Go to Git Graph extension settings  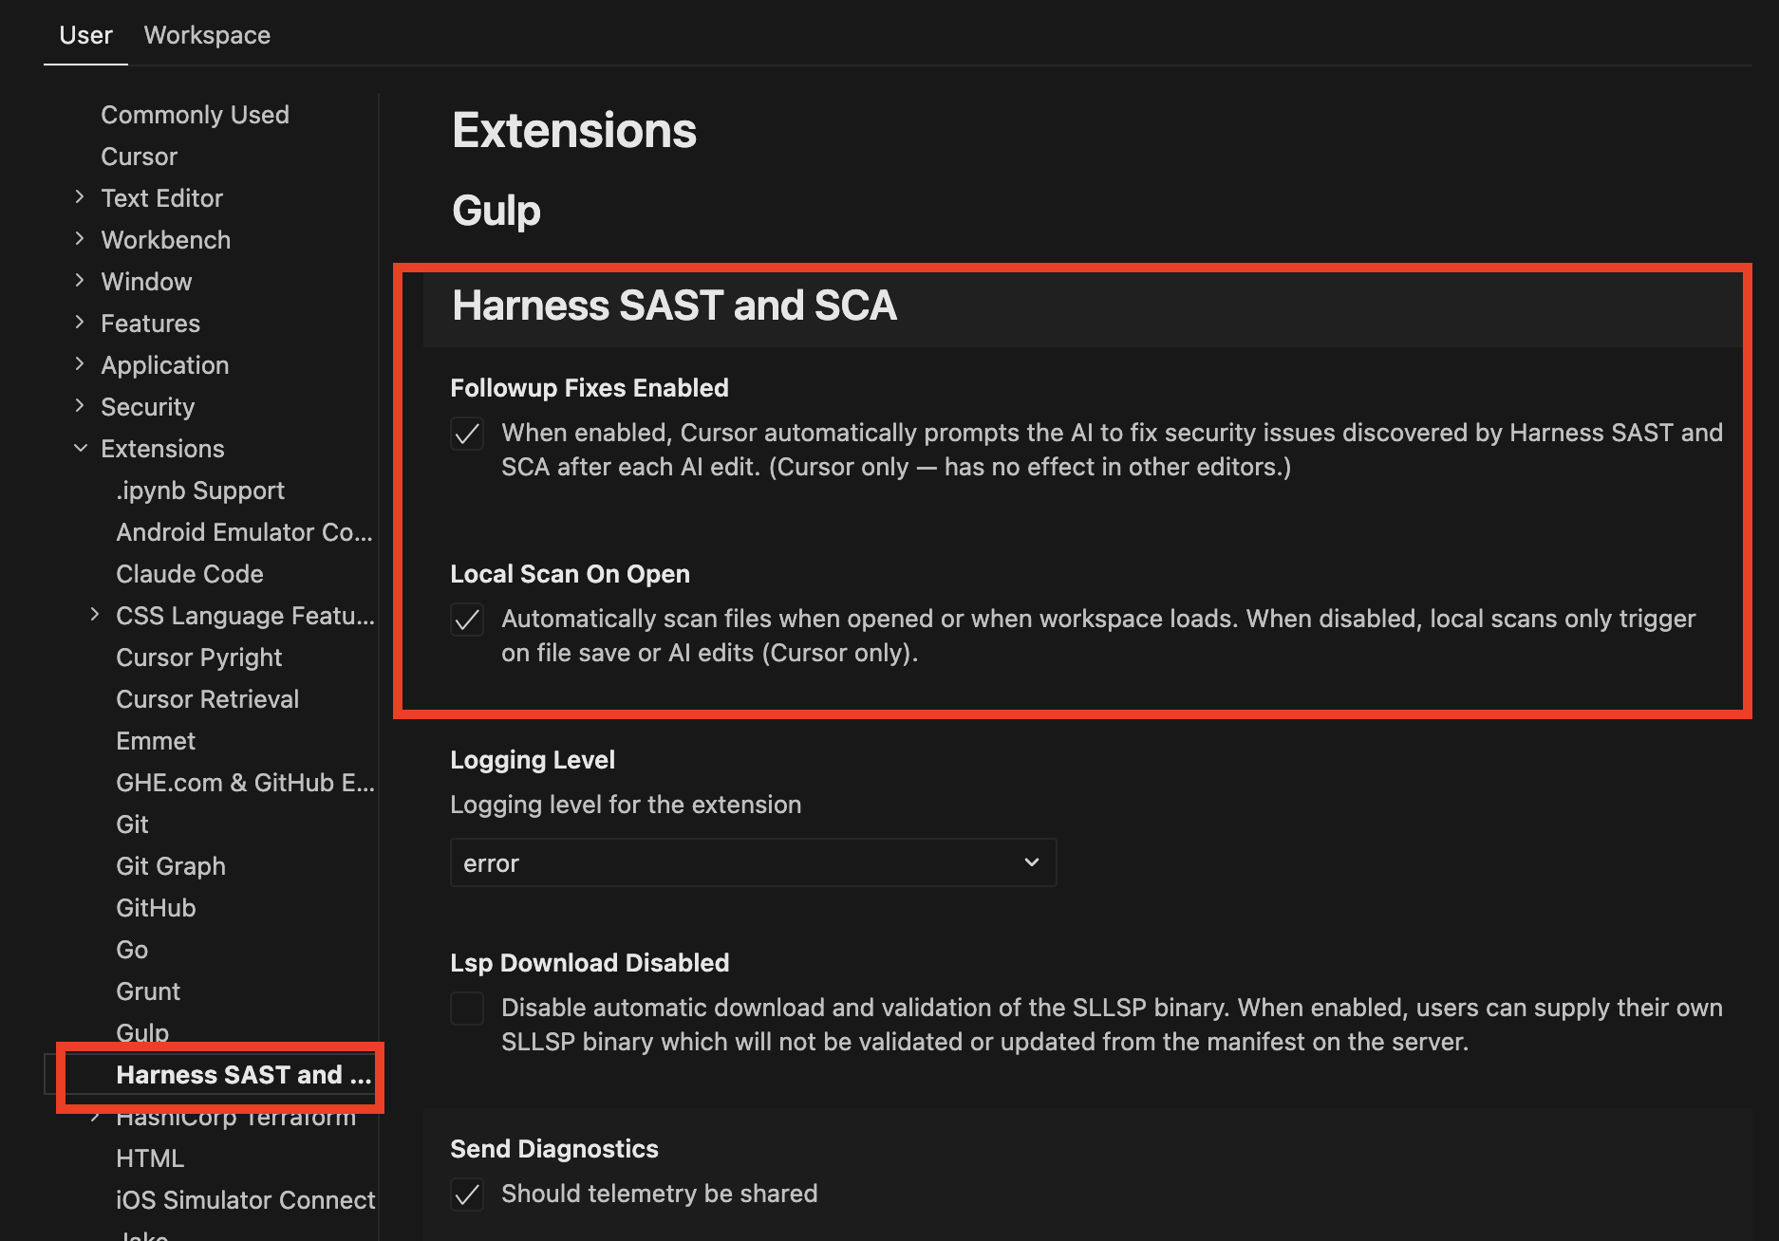point(171,866)
